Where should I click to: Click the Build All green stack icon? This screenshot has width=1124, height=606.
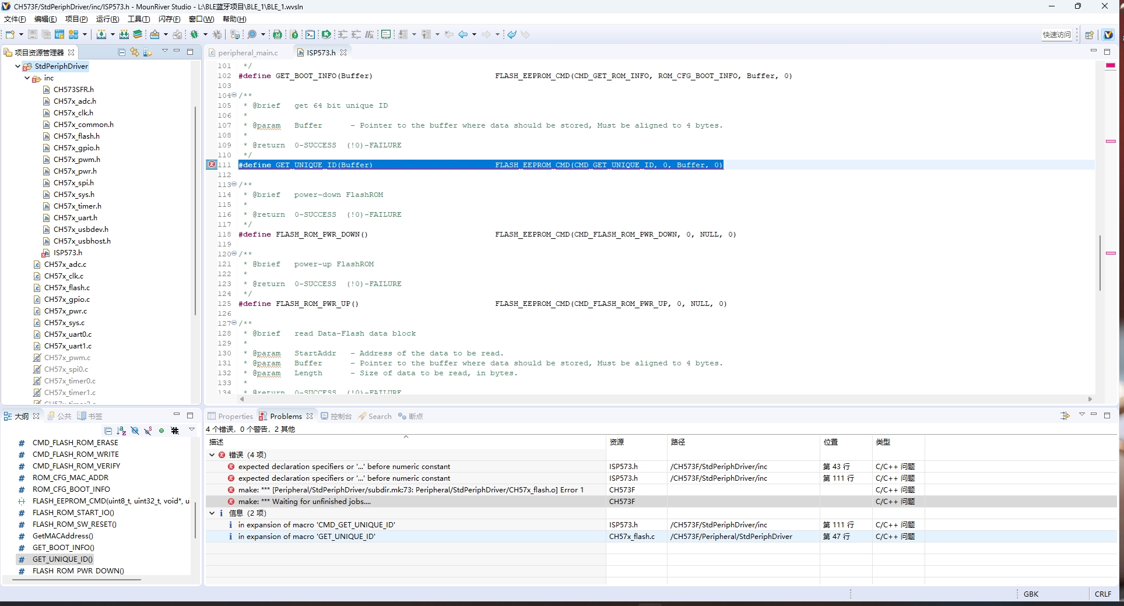click(138, 34)
